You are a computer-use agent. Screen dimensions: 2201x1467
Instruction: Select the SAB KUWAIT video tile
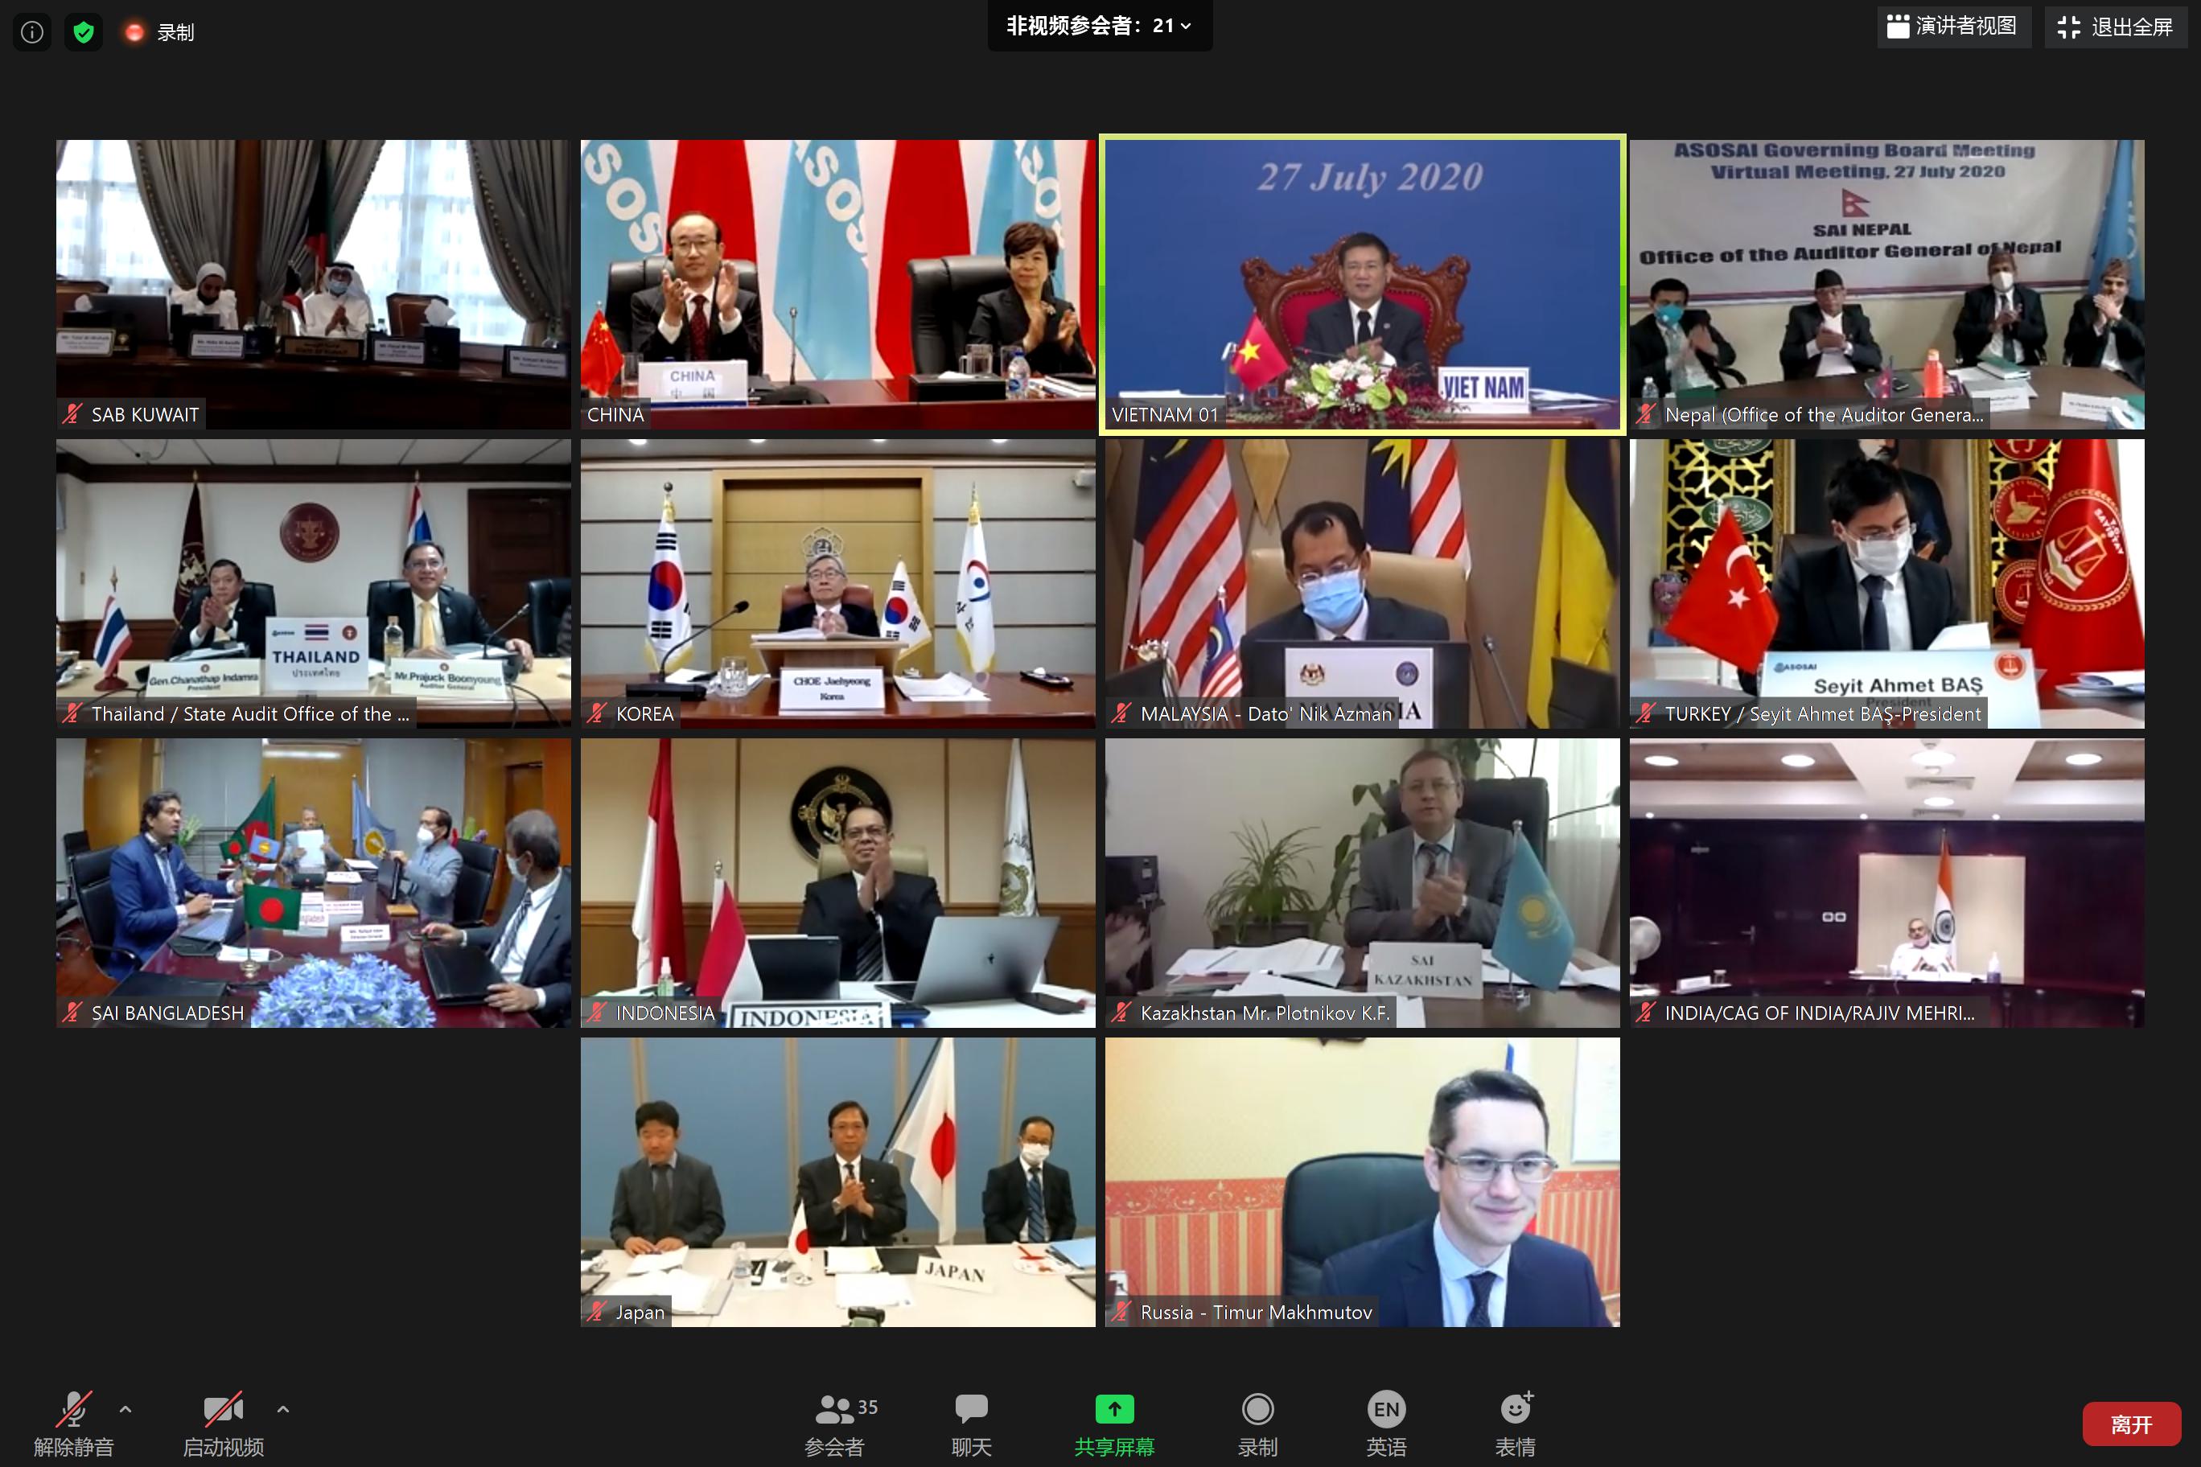(314, 285)
